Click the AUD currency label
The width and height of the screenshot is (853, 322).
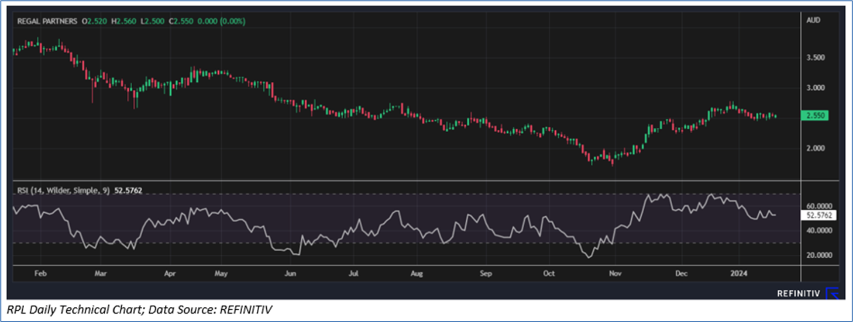[812, 20]
